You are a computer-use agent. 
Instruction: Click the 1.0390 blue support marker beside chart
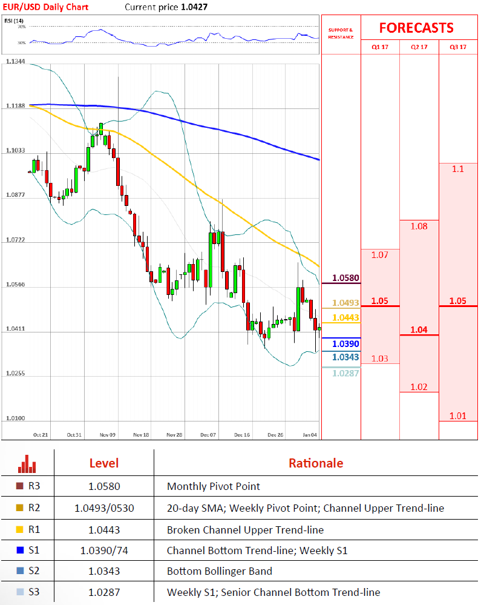point(345,344)
